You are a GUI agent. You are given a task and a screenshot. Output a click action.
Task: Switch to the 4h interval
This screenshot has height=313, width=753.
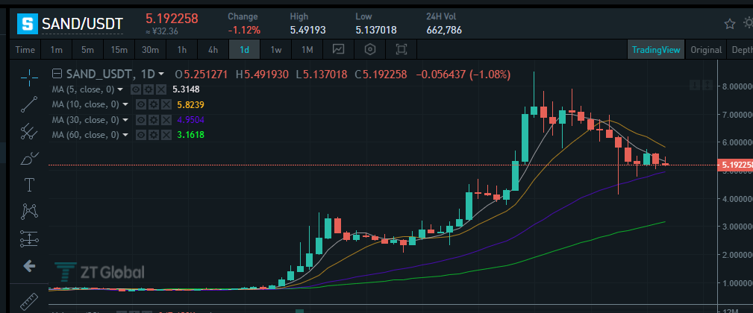213,49
